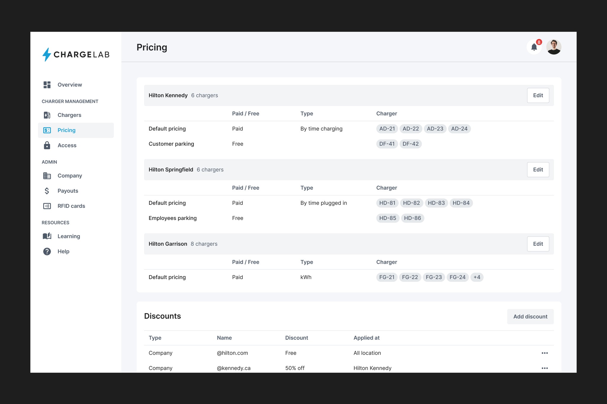Click the notification bell icon
The width and height of the screenshot is (607, 404).
click(x=534, y=47)
